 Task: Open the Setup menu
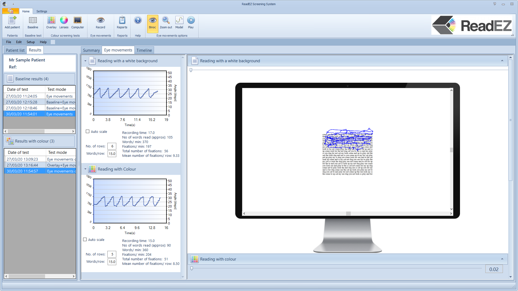click(x=30, y=42)
